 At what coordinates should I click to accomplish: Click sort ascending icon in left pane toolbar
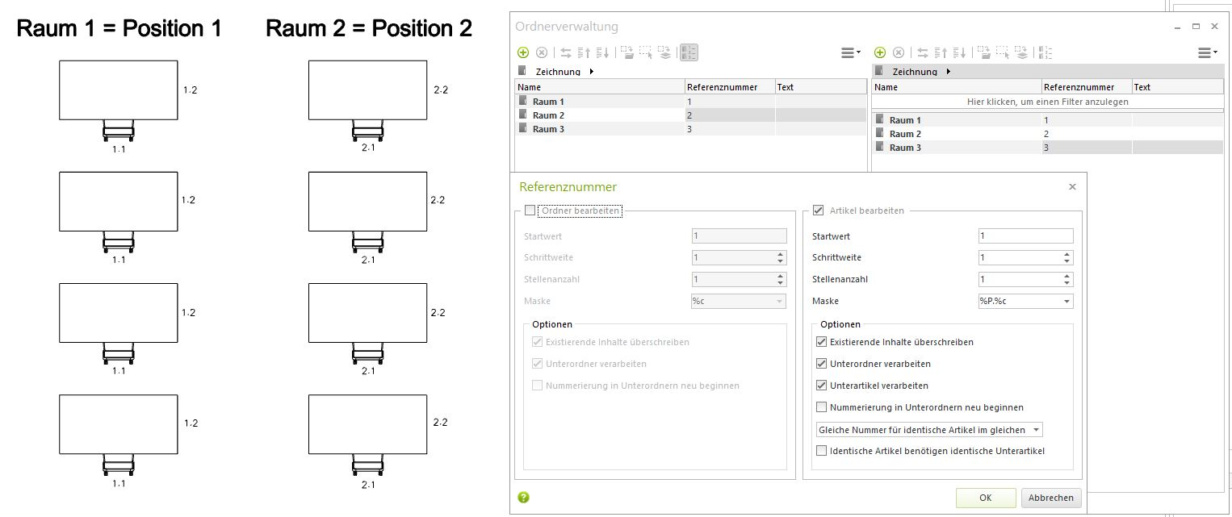(x=584, y=52)
